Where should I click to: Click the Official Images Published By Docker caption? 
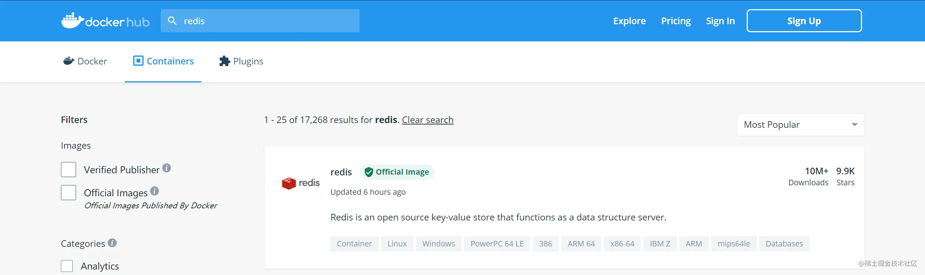pyautogui.click(x=151, y=205)
